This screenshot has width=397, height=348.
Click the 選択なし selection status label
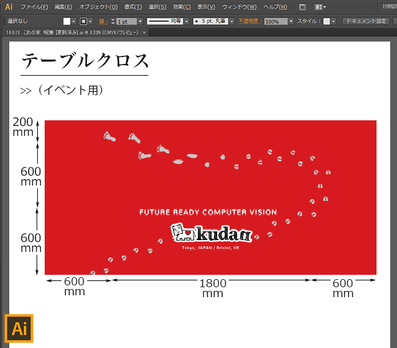[17, 21]
